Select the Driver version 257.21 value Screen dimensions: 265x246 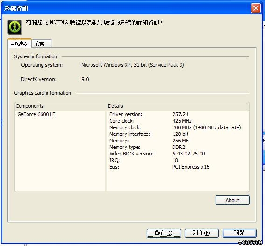click(181, 114)
